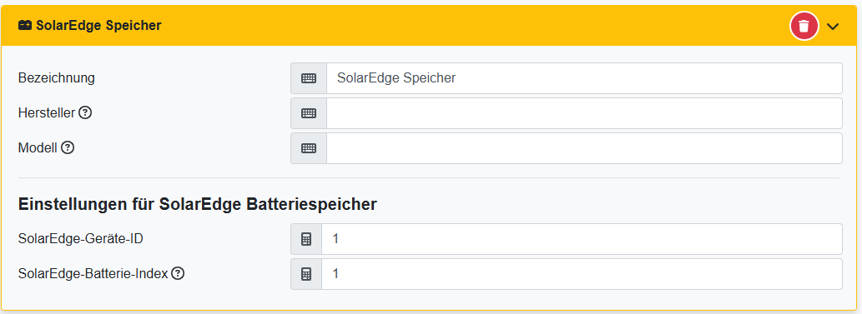Image resolution: width=862 pixels, height=314 pixels.
Task: Select the SolarEdge-Batterie-Index number field
Action: click(x=582, y=274)
